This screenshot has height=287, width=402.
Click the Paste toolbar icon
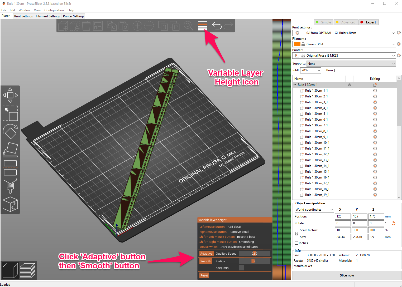point(123,26)
